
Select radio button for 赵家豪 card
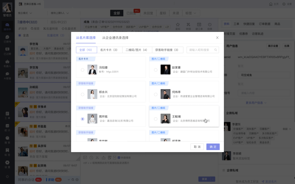pyautogui.click(x=156, y=70)
